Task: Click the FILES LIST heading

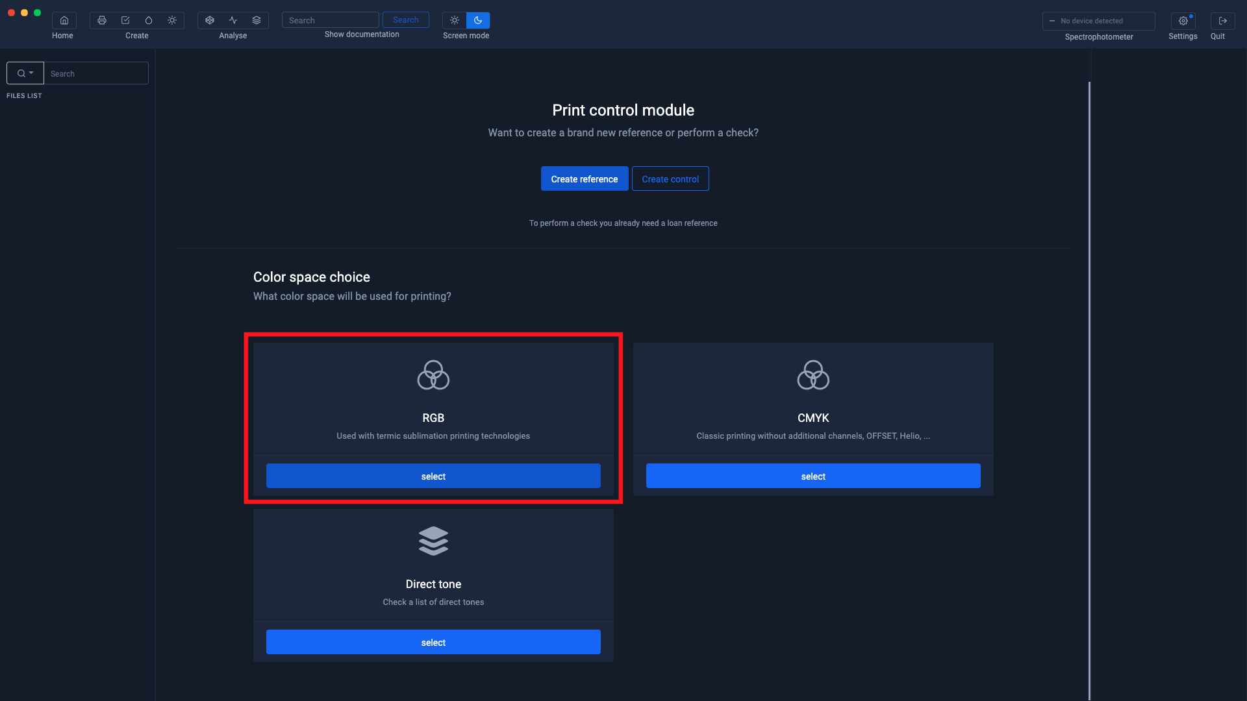Action: point(24,95)
